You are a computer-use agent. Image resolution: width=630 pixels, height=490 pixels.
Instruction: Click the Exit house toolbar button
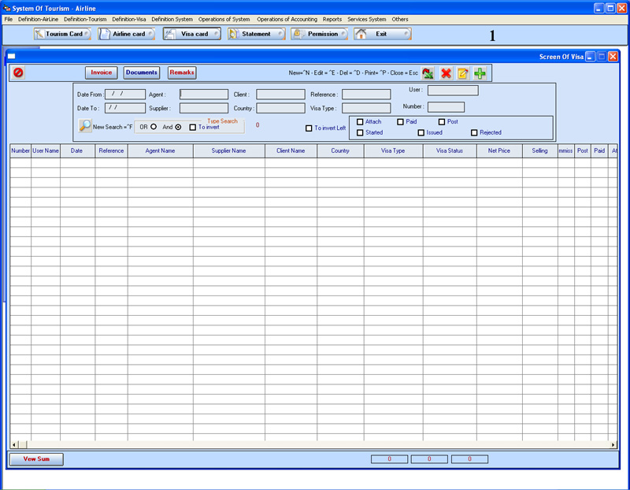pyautogui.click(x=382, y=34)
